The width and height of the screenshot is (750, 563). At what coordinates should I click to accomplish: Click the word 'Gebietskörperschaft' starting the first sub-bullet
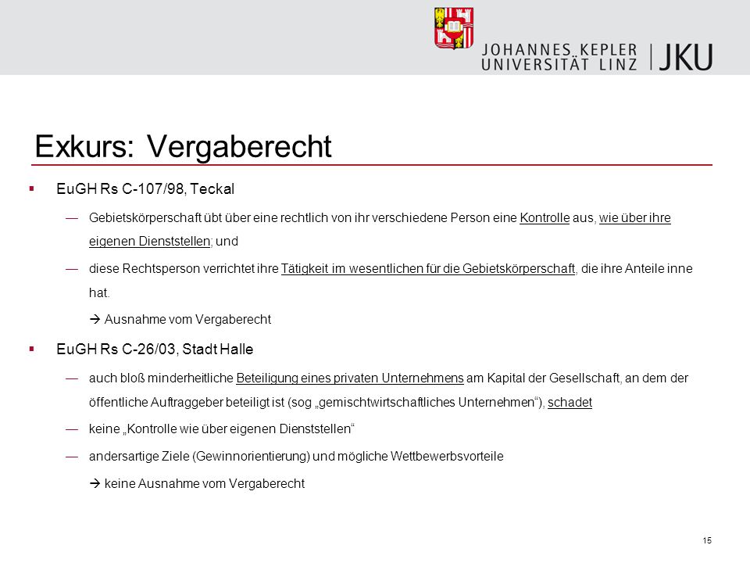(x=145, y=218)
